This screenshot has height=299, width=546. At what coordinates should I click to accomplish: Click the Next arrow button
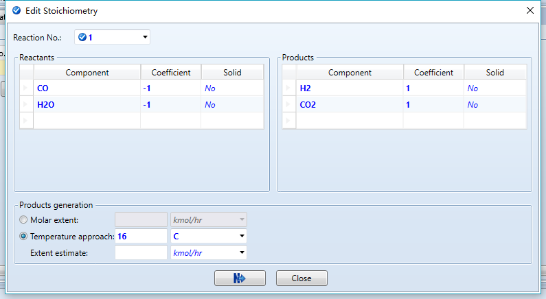click(240, 278)
